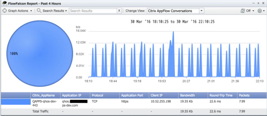Screen dimensions: 267x116
Task: Click the FlowFalcon falcon logo icon
Action: point(5,3)
